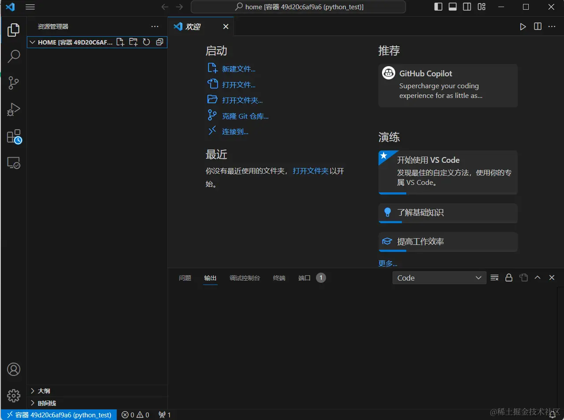Click the forwarded ports status icon
The width and height of the screenshot is (564, 420).
pos(164,415)
